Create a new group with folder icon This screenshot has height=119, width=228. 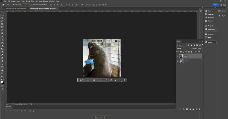click(193, 109)
